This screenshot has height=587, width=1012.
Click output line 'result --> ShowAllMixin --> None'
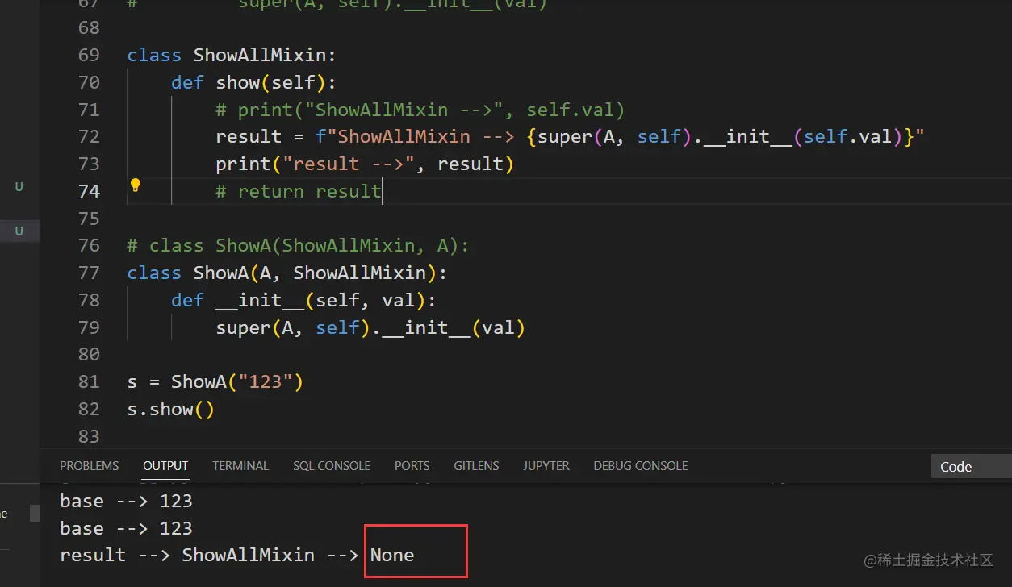[237, 556]
